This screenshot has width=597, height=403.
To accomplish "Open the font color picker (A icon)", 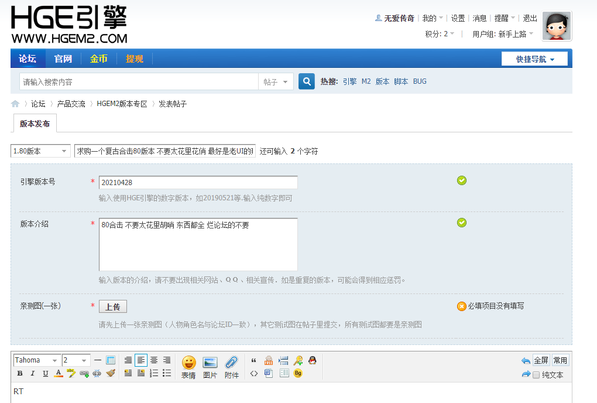I will coord(59,373).
